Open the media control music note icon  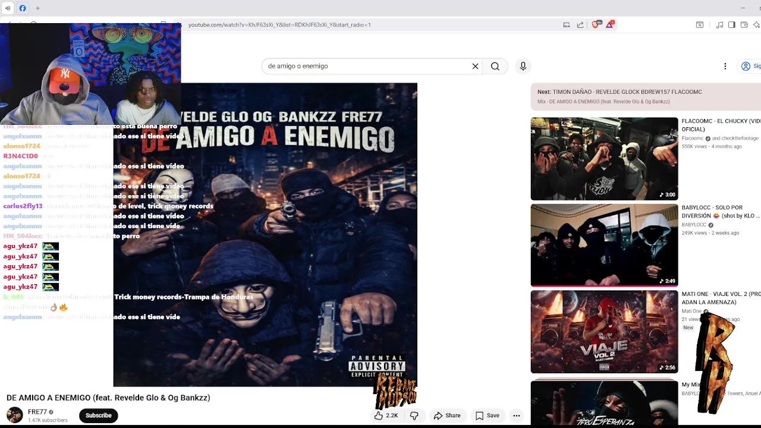pos(720,25)
